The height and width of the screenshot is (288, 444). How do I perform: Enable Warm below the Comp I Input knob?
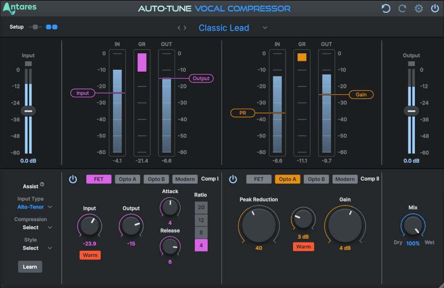[90, 255]
